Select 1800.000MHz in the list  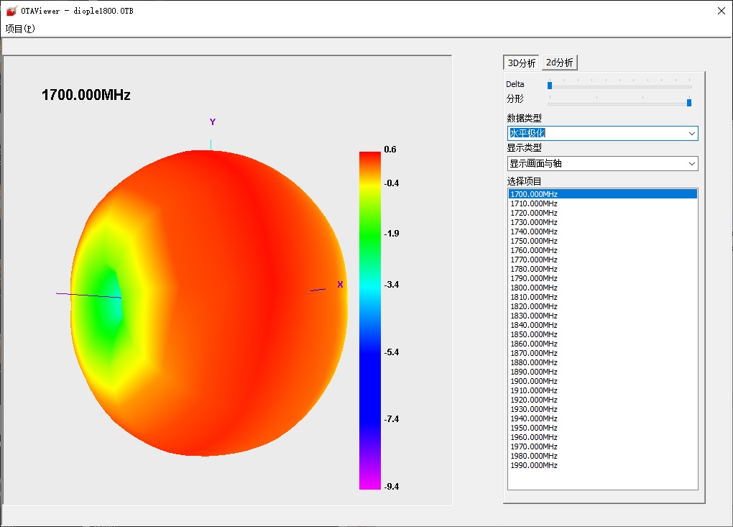(x=603, y=288)
